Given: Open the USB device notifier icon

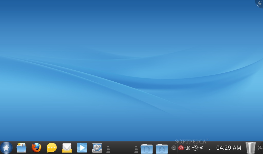Looking at the screenshot, I should coord(195,148).
